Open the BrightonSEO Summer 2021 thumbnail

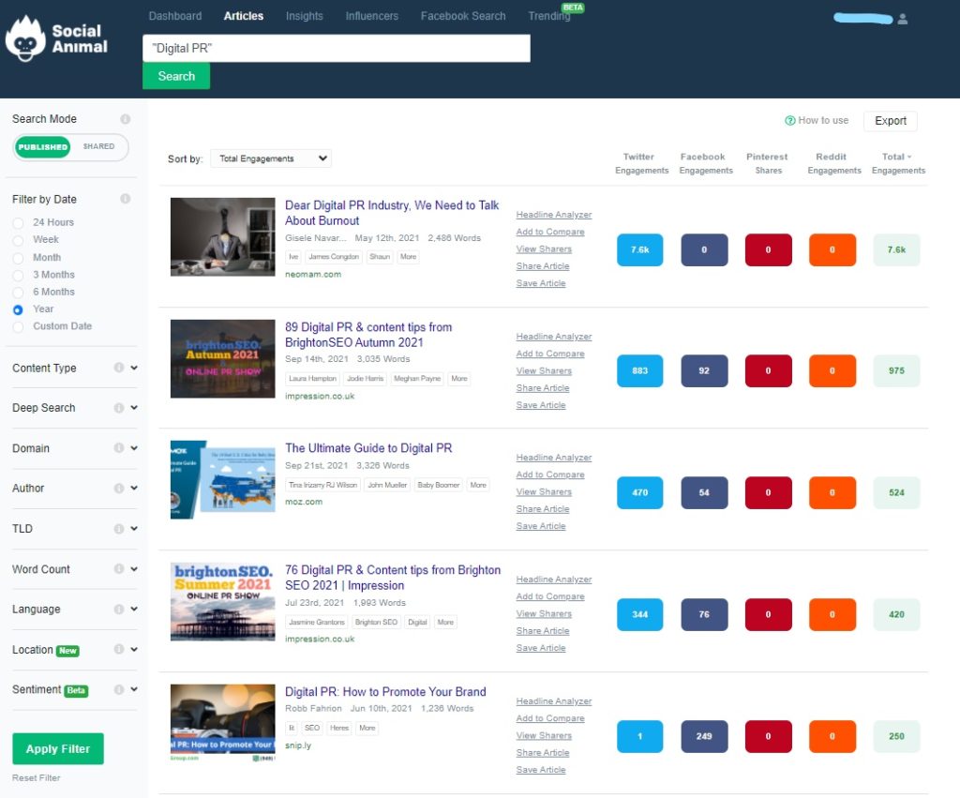(223, 601)
